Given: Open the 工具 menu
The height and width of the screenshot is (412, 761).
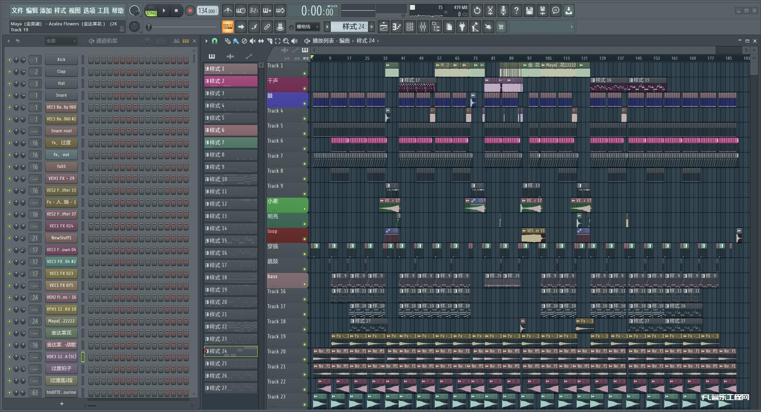Looking at the screenshot, I should click(103, 11).
